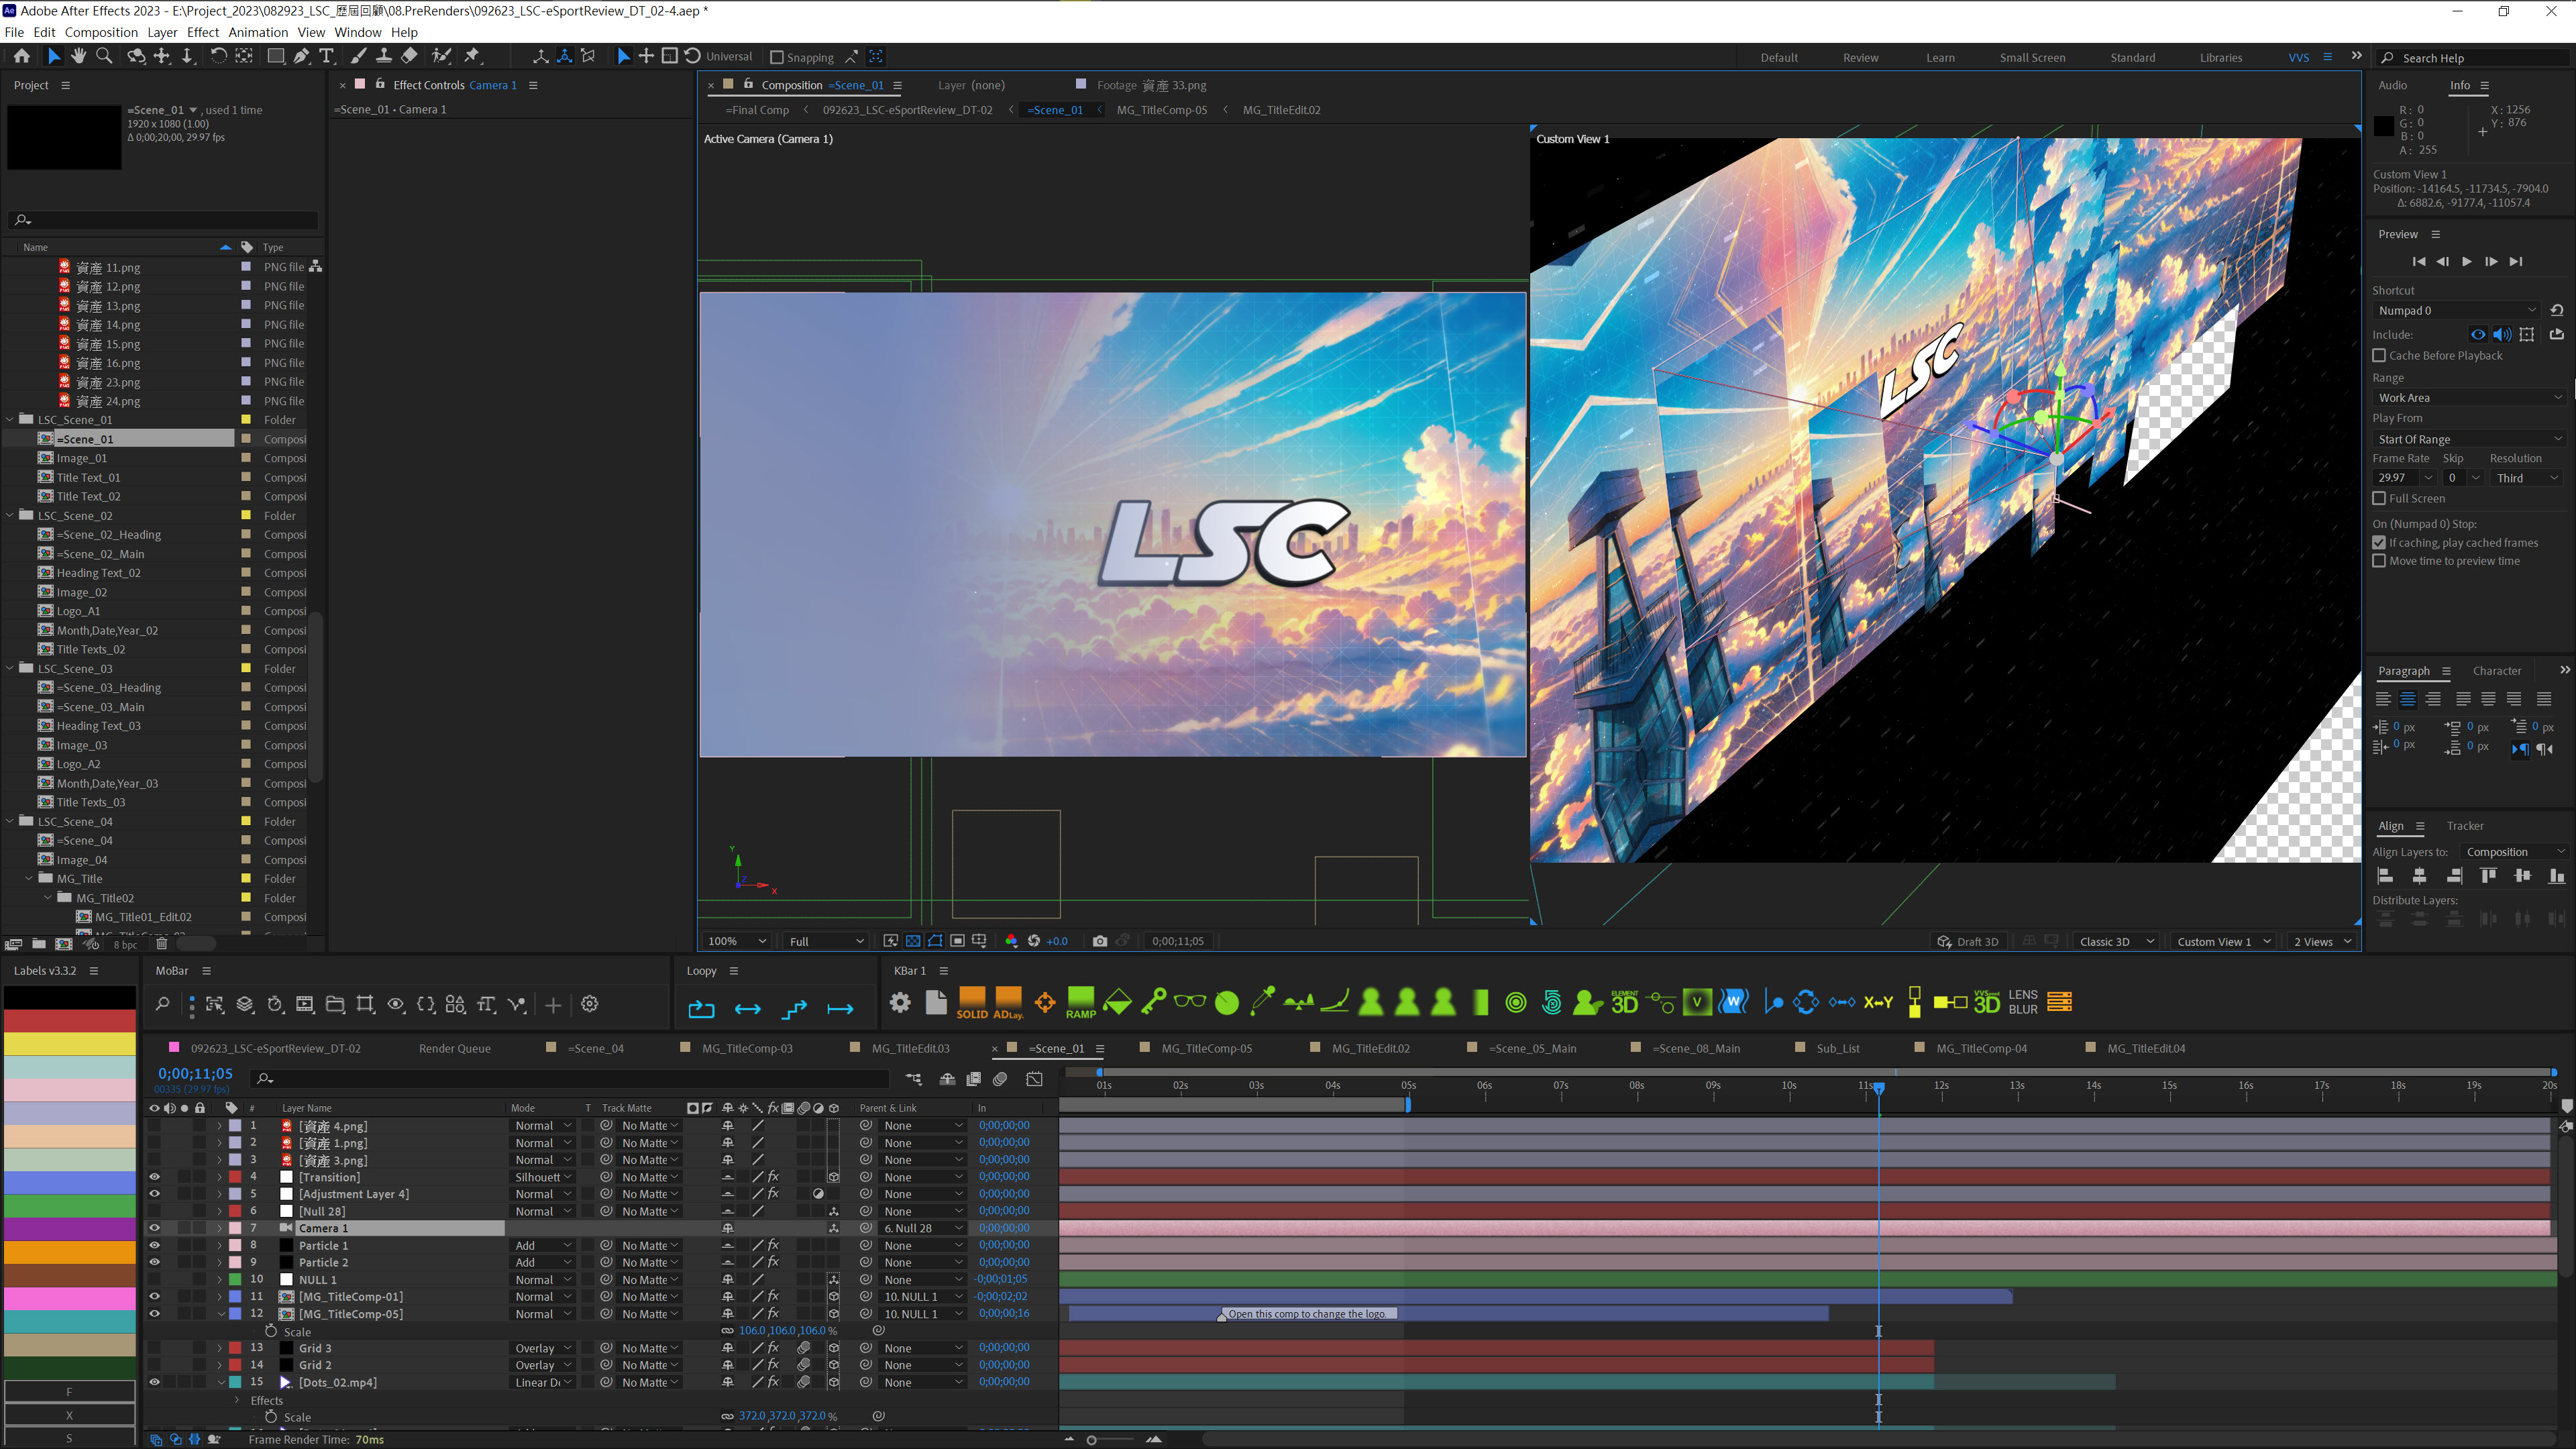The image size is (2576, 1449).
Task: Click the Play button in Preview
Action: click(2466, 262)
